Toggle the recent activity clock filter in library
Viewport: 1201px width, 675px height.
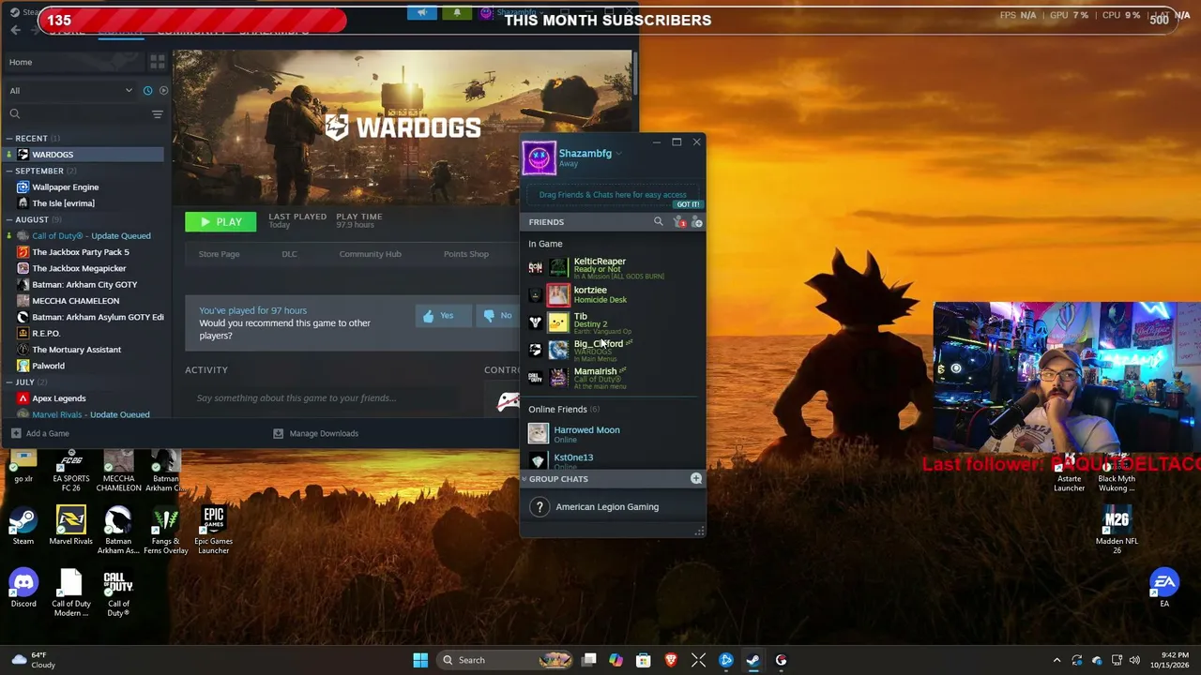click(147, 91)
